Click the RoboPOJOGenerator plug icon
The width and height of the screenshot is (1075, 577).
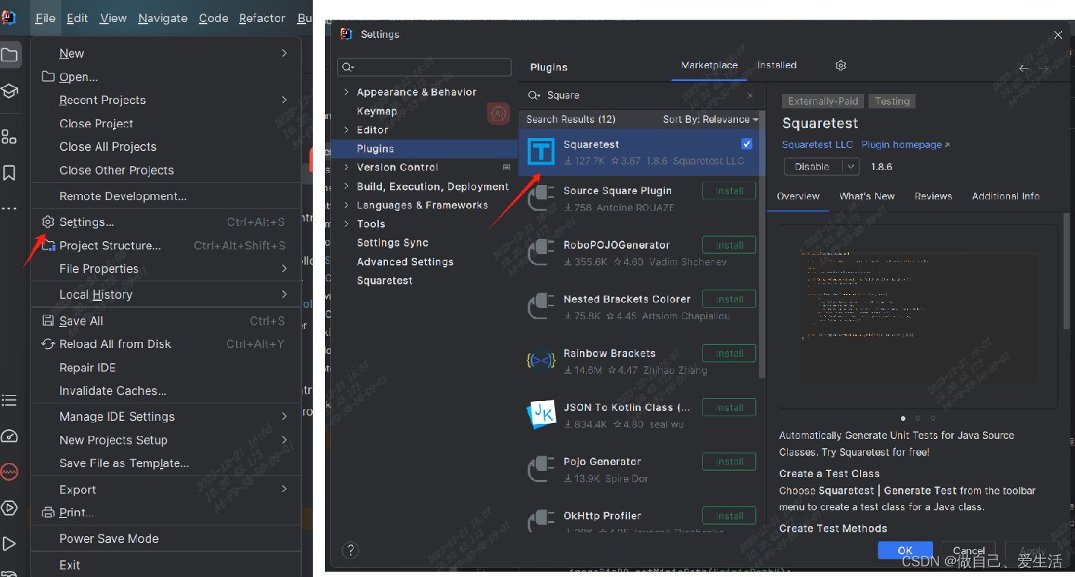[541, 252]
